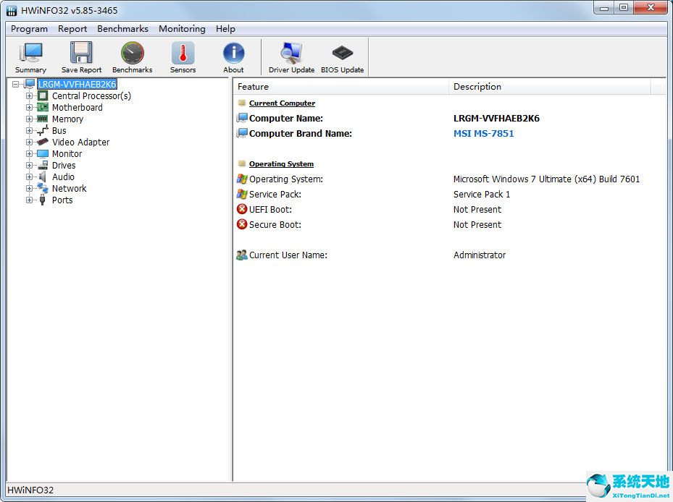
Task: Click the Current Computer section heading
Action: (x=282, y=103)
